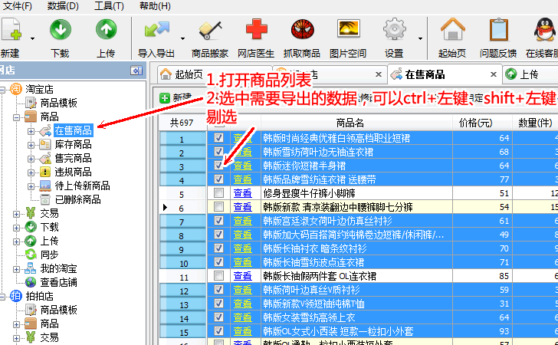The height and width of the screenshot is (345, 558).
Task: Click 查看 link in row 9
Action: 242,248
